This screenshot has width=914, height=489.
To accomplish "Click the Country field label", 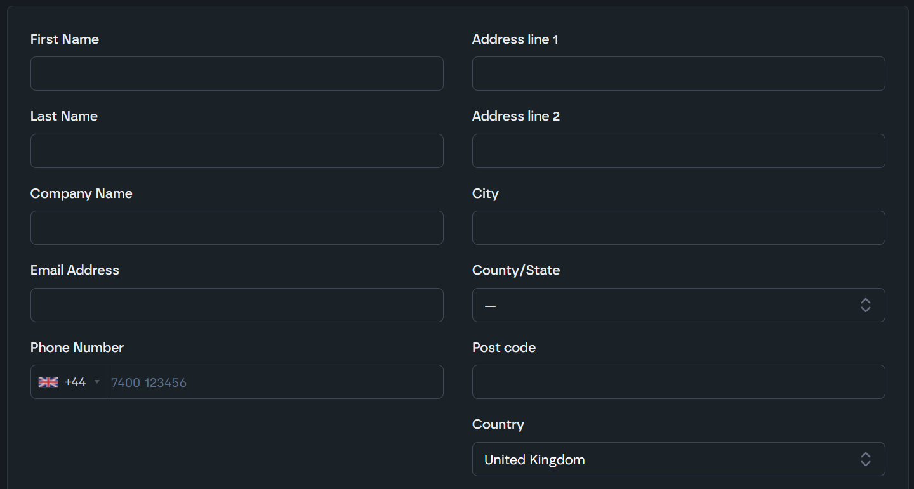I will tap(498, 424).
